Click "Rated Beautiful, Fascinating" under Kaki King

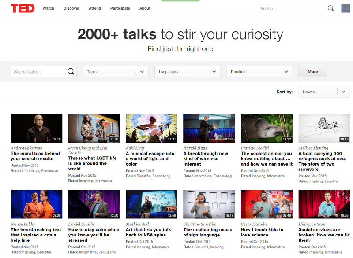point(148,176)
